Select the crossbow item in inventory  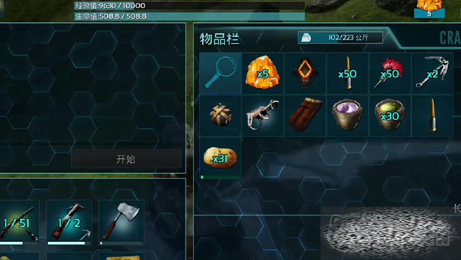click(x=263, y=116)
